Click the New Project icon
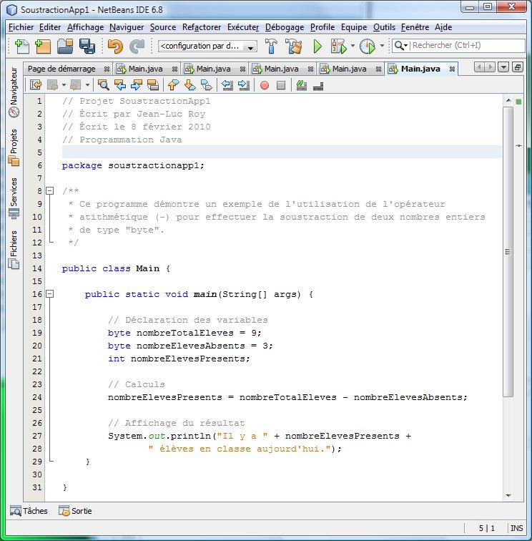This screenshot has height=541, width=532. pyautogui.click(x=43, y=47)
